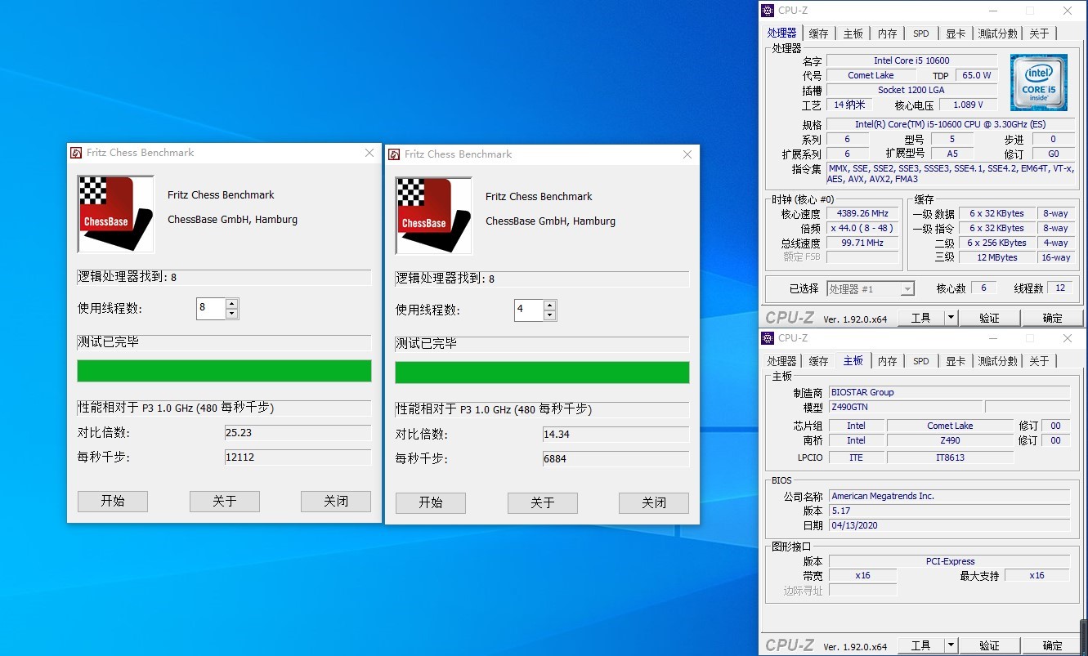Screen dimensions: 1088x656
Task: Switch to 缓存 tab in lower CPU-Z
Action: tap(818, 361)
